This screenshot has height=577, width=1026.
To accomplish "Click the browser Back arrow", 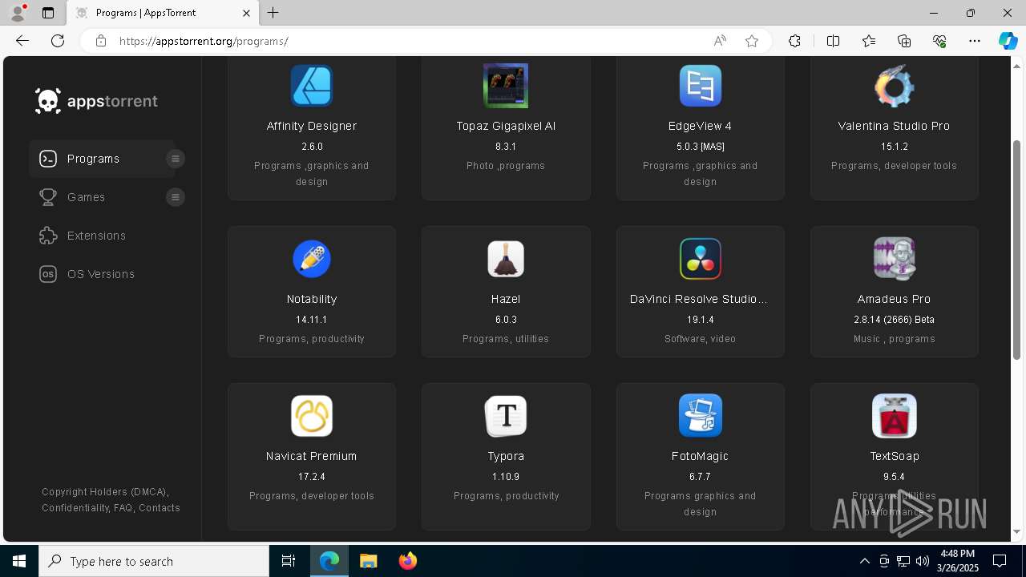I will 22,41.
